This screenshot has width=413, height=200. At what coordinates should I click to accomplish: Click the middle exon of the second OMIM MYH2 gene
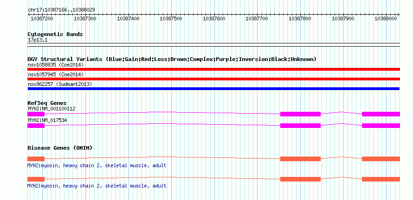[x=301, y=179]
